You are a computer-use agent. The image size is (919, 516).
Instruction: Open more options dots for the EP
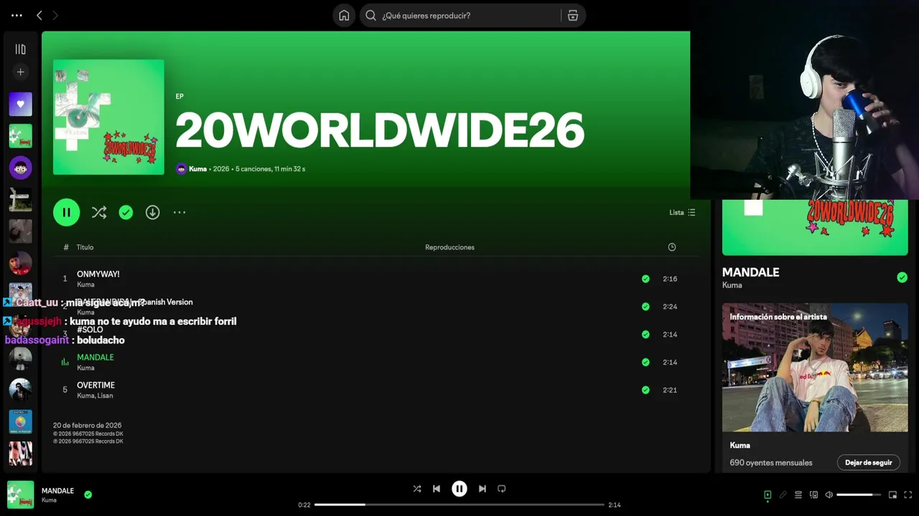click(x=179, y=212)
